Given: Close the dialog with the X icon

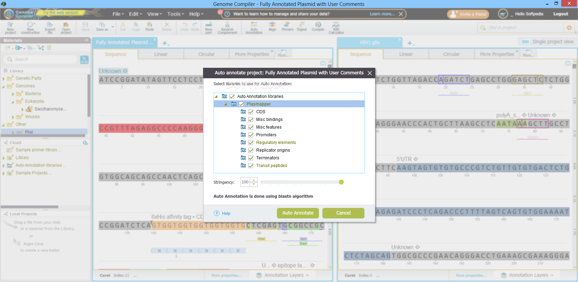Looking at the screenshot, I should [x=370, y=73].
